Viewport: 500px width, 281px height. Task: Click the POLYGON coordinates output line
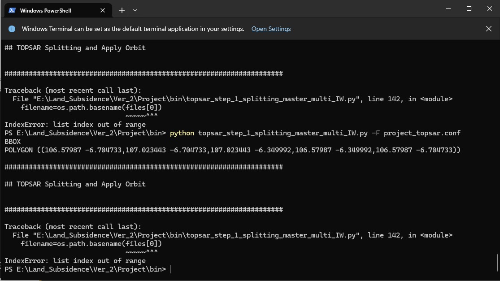coord(232,150)
